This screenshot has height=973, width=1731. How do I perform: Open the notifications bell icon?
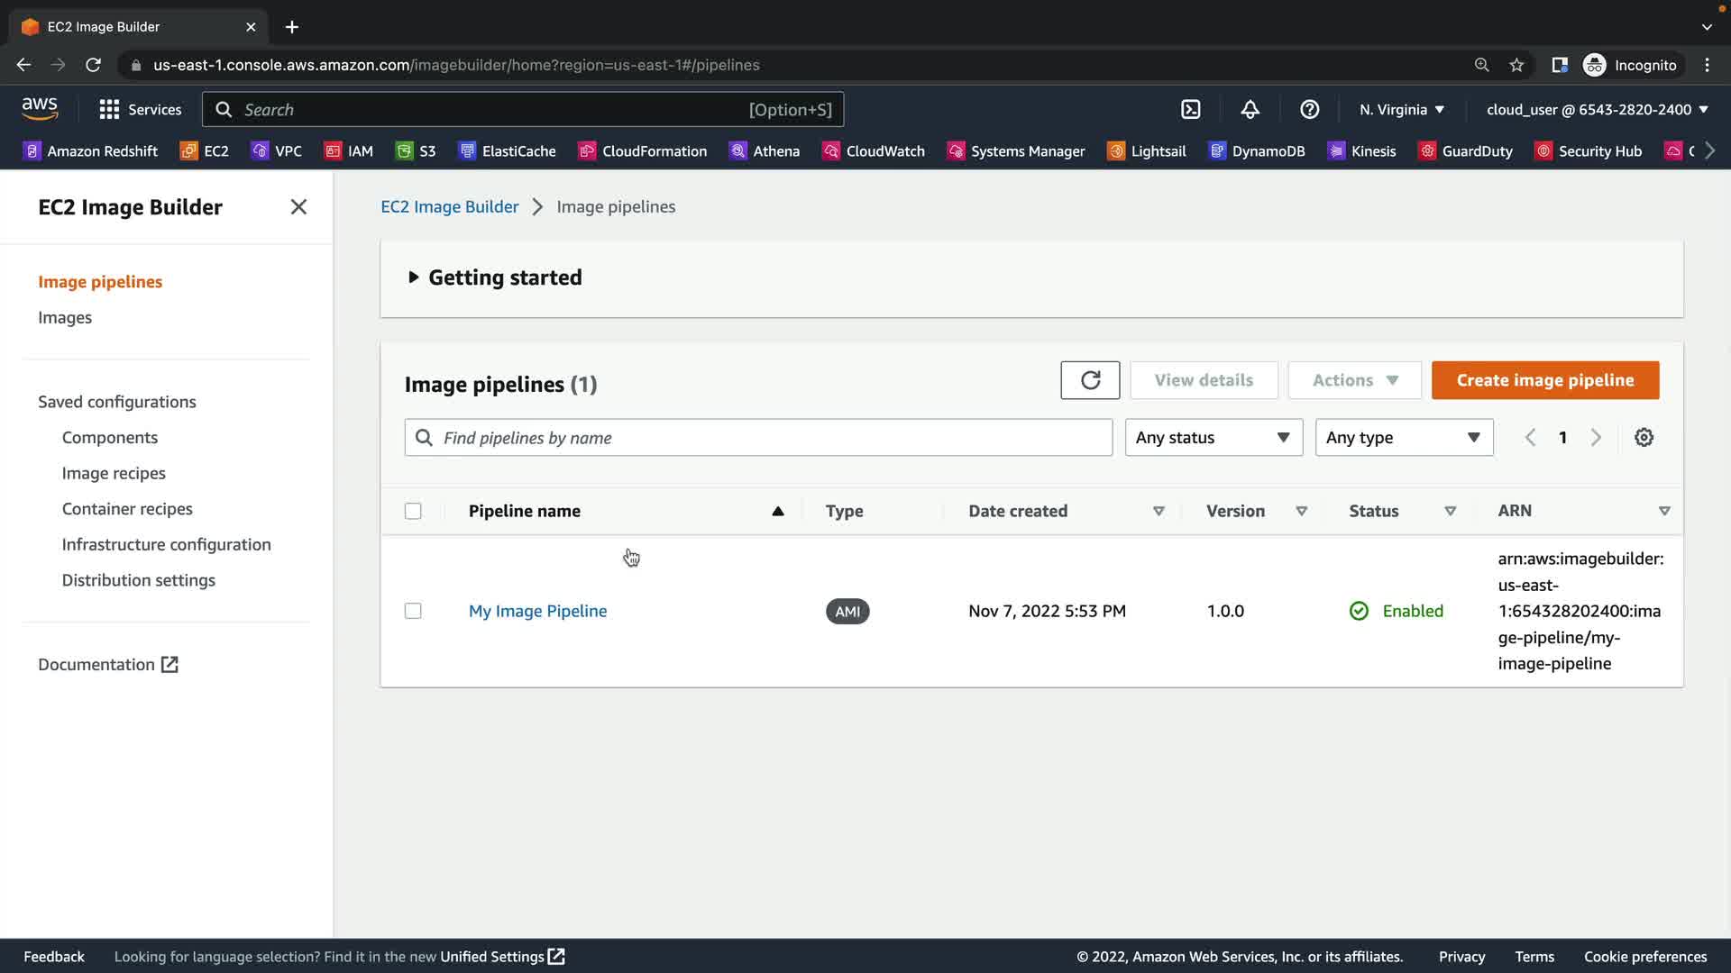pos(1250,110)
